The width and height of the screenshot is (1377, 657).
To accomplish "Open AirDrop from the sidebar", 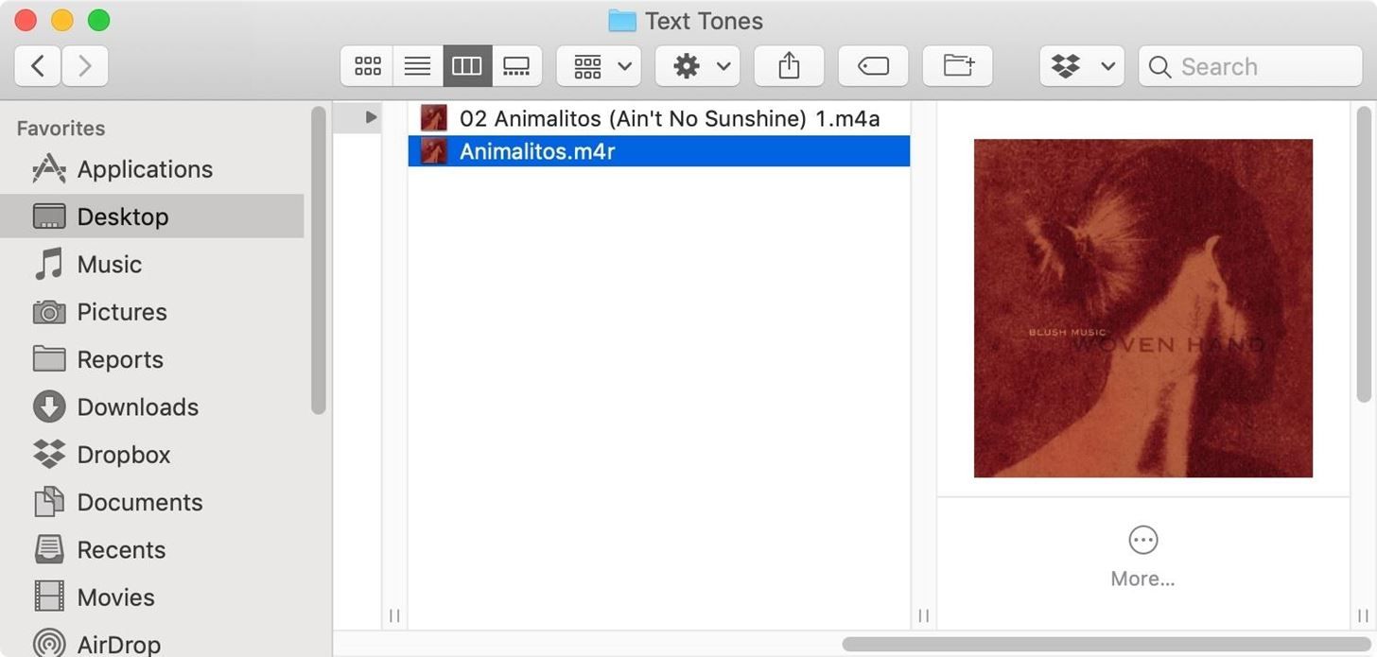I will [x=117, y=642].
